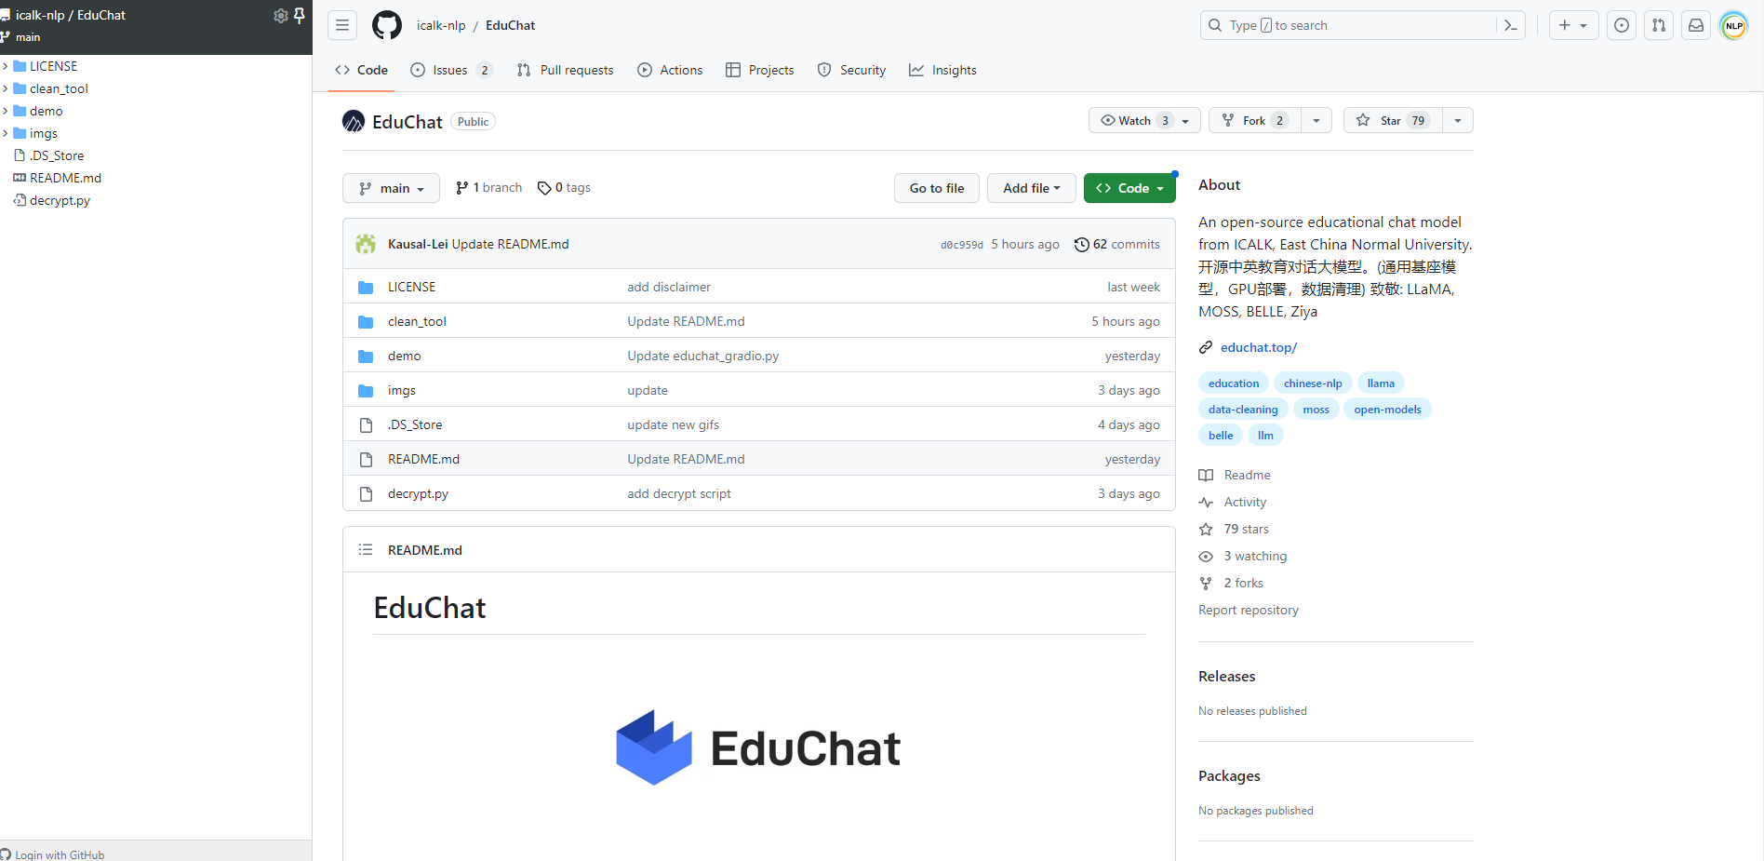Open the Insights tab

pyautogui.click(x=942, y=70)
